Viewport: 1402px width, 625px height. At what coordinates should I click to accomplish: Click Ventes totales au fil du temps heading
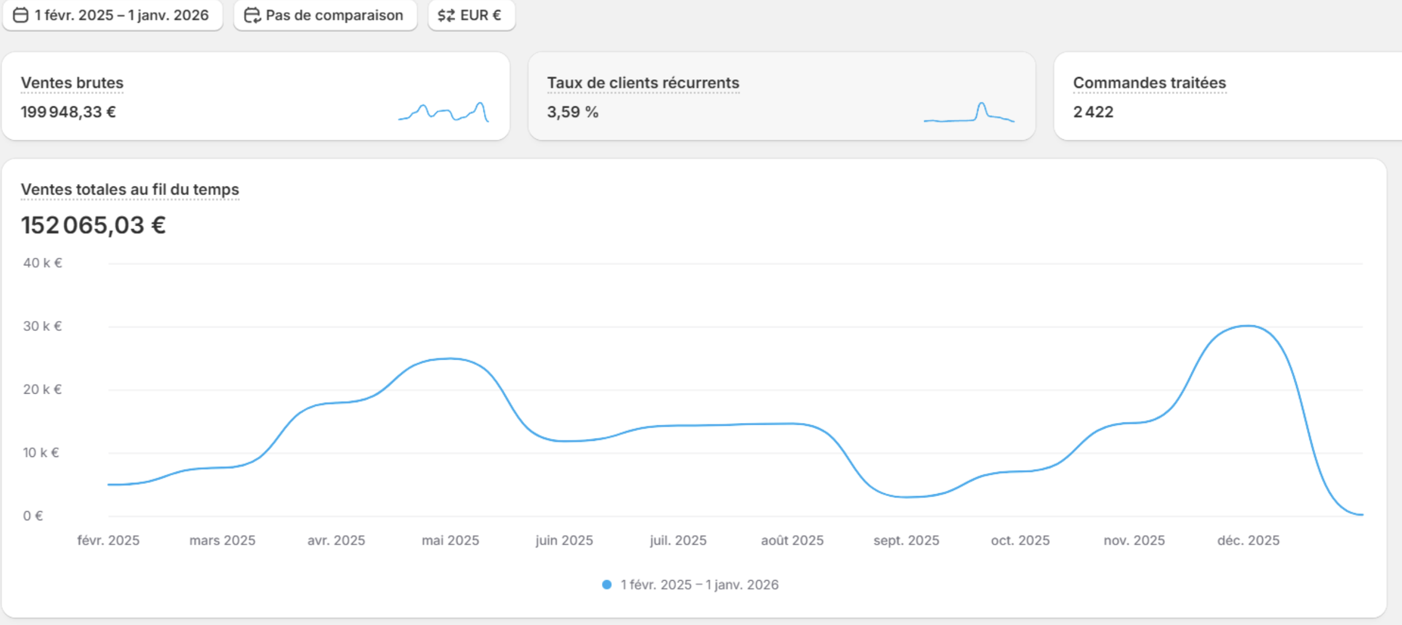129,189
